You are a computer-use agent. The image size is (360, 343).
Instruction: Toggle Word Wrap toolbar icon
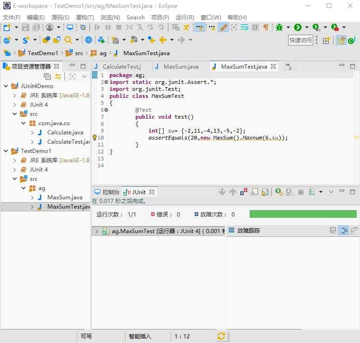[244, 27]
